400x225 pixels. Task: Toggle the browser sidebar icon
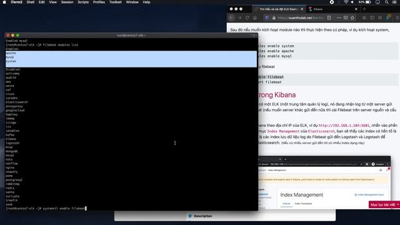coord(372,17)
